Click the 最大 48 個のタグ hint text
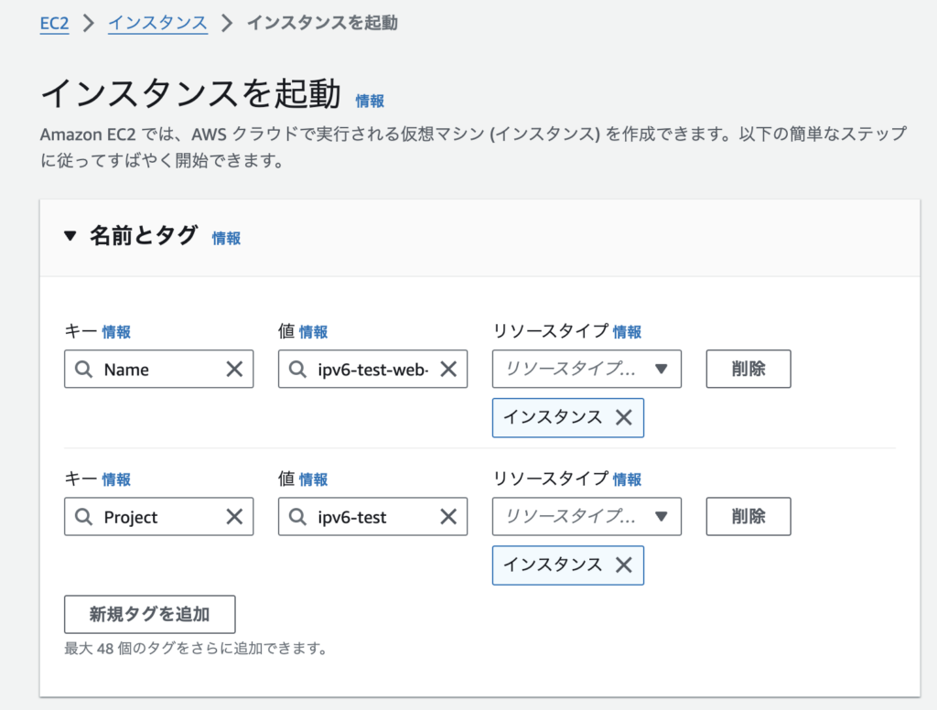Viewport: 937px width, 710px height. [x=196, y=649]
